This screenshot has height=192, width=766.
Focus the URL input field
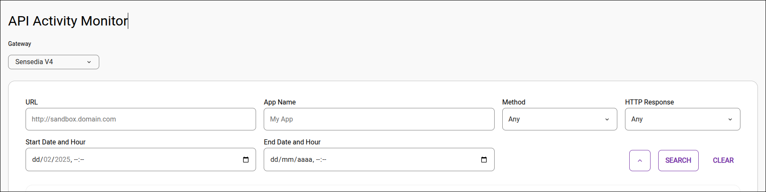tap(141, 119)
